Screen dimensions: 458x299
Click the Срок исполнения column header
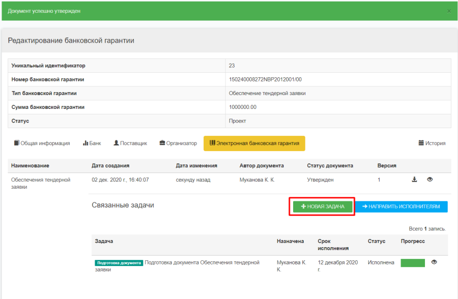tap(333, 245)
